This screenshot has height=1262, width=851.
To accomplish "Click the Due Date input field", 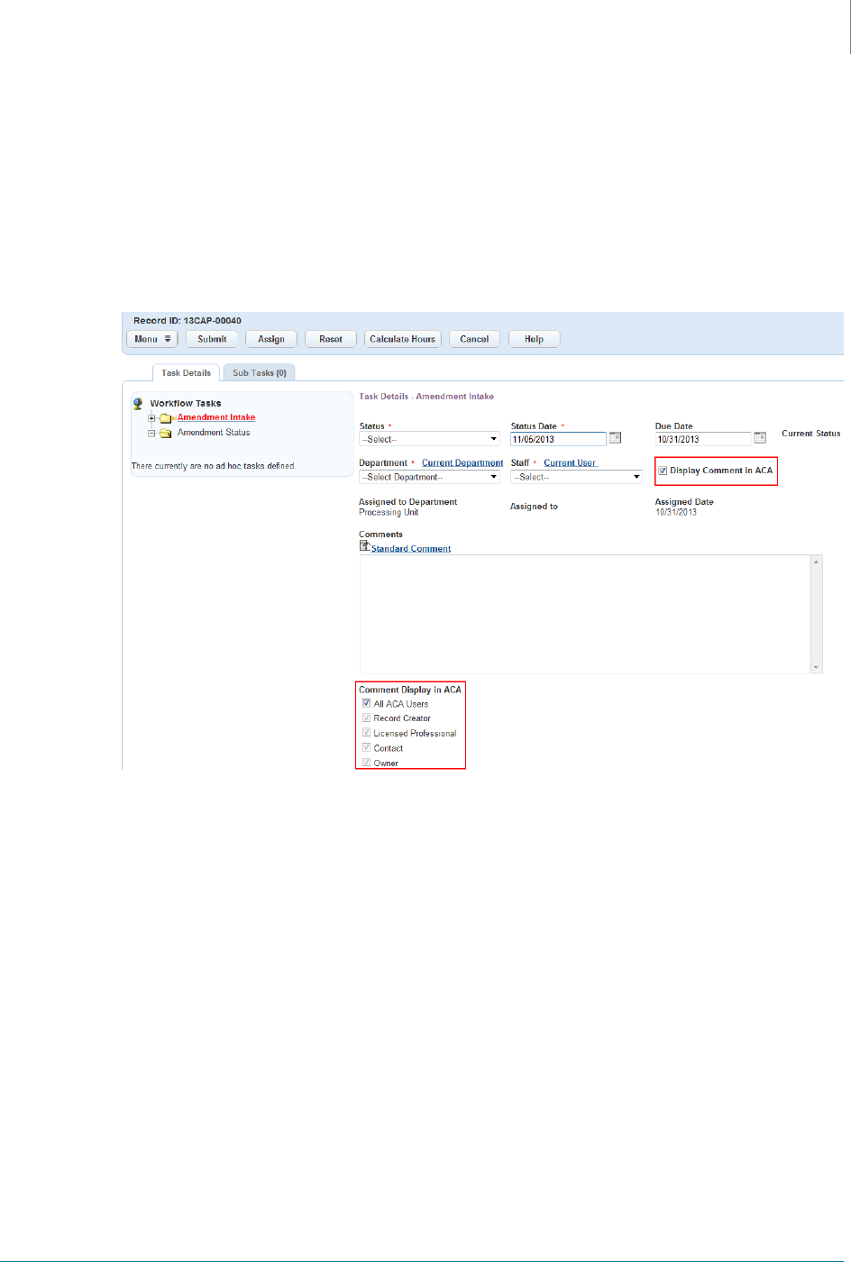I will pos(703,439).
